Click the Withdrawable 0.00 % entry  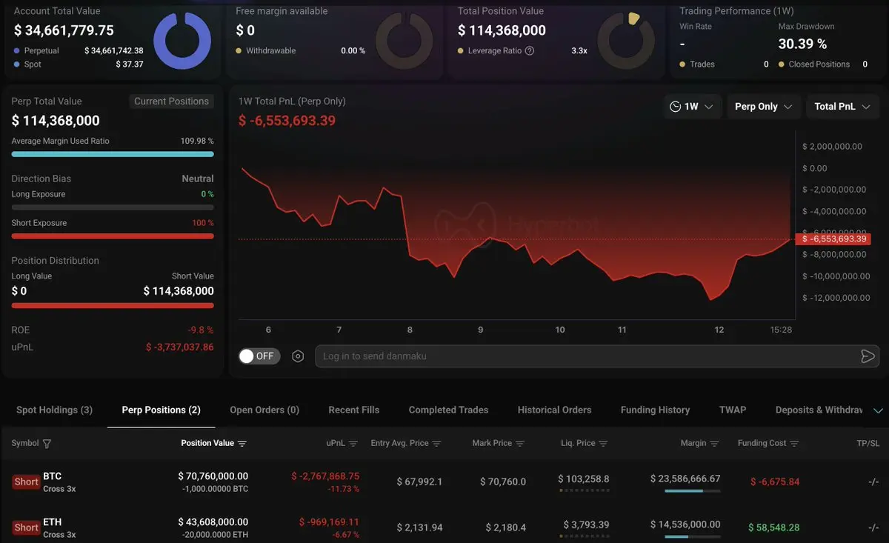(x=301, y=51)
